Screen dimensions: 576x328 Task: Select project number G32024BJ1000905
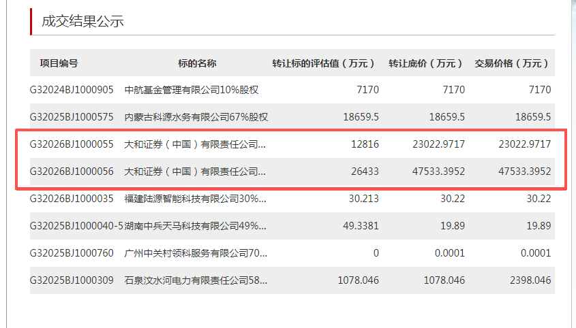click(72, 90)
